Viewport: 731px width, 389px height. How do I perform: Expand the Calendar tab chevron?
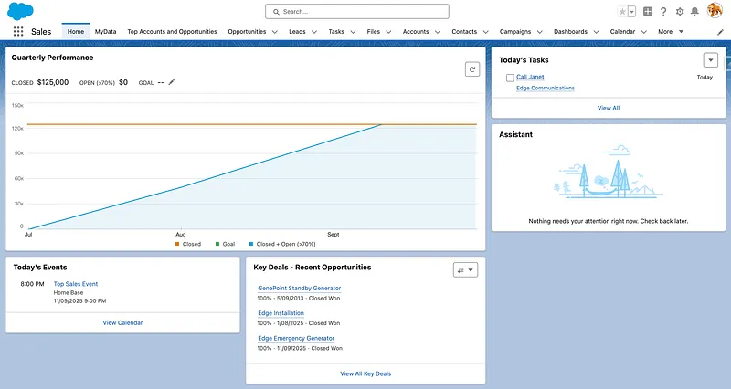tap(644, 32)
